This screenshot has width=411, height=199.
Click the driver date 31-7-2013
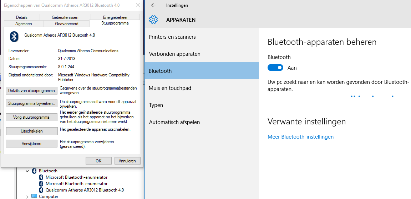pos(67,59)
